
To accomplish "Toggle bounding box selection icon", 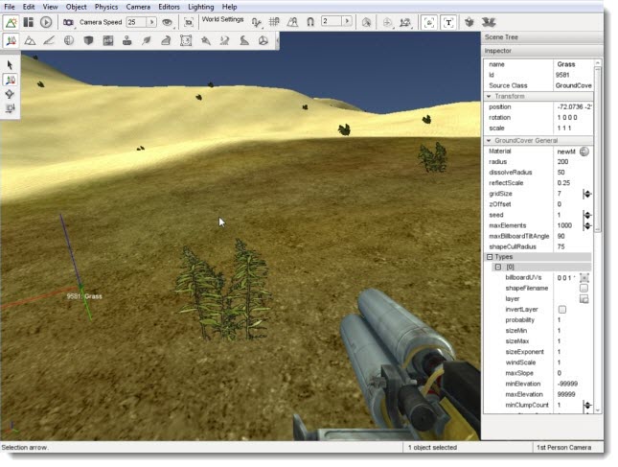I will pos(367,22).
